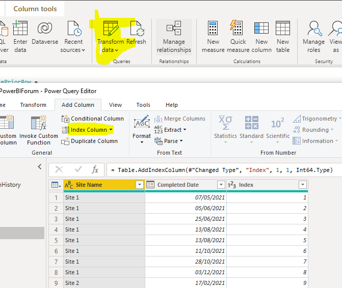Open the Extract dropdown
Screen dimensions: 342x288
click(170, 130)
